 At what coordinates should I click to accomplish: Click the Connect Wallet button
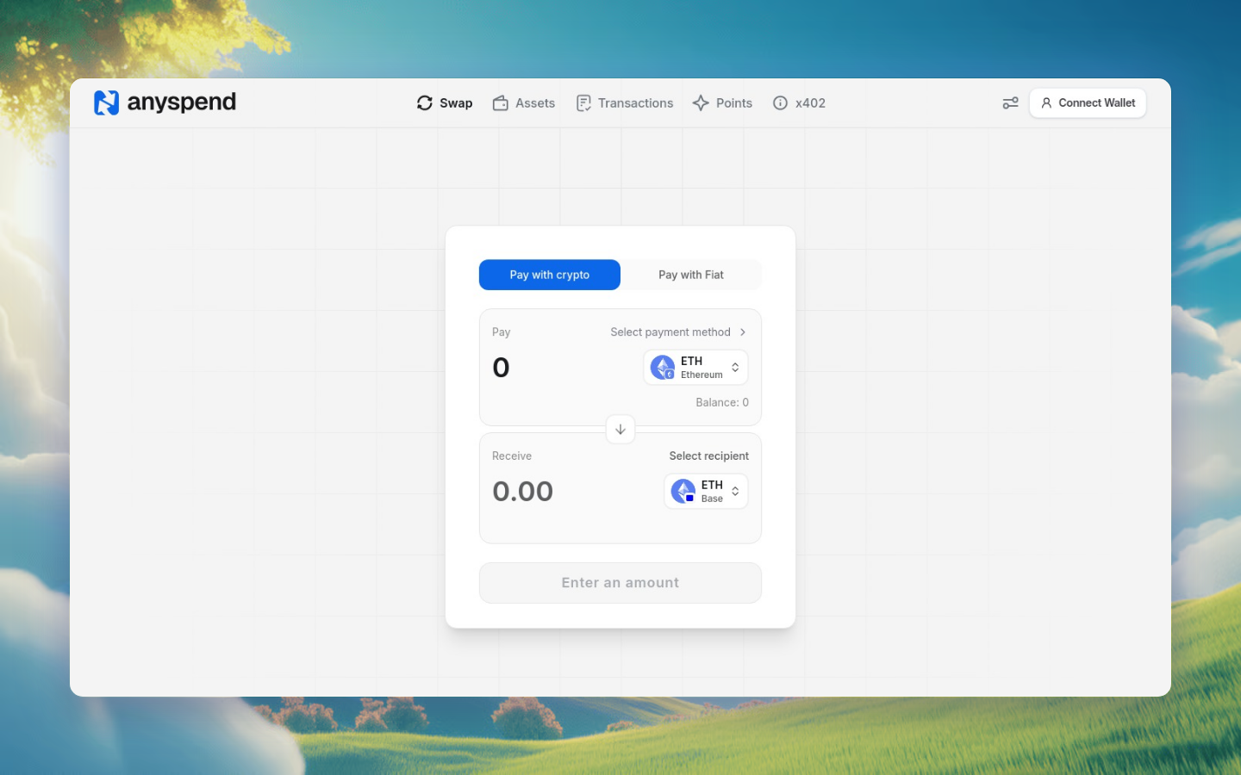point(1088,103)
